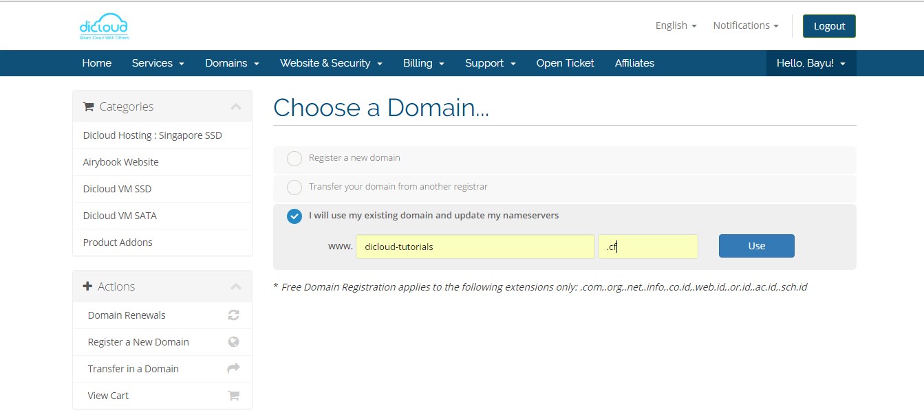The width and height of the screenshot is (924, 419).
Task: Open the Product Addons category
Action: point(162,242)
